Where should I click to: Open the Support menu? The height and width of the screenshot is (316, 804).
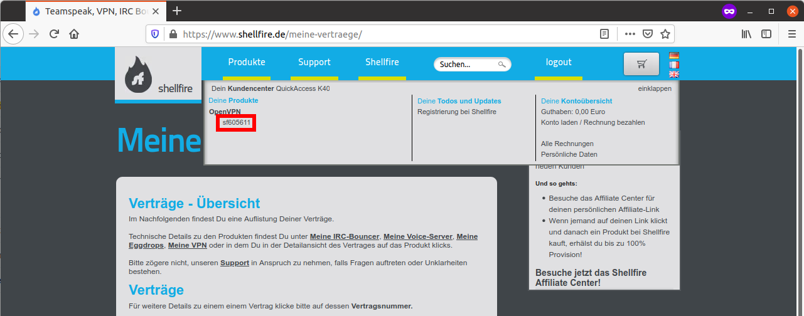click(x=314, y=62)
